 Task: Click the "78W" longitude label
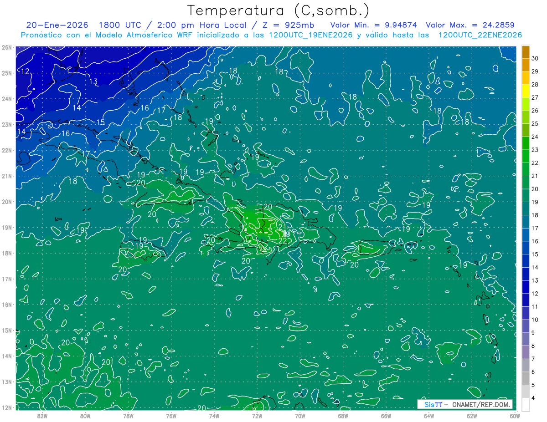[128, 416]
